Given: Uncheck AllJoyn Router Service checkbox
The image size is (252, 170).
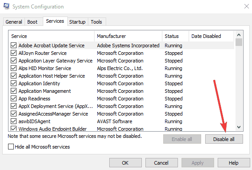Looking at the screenshot, I should point(13,53).
